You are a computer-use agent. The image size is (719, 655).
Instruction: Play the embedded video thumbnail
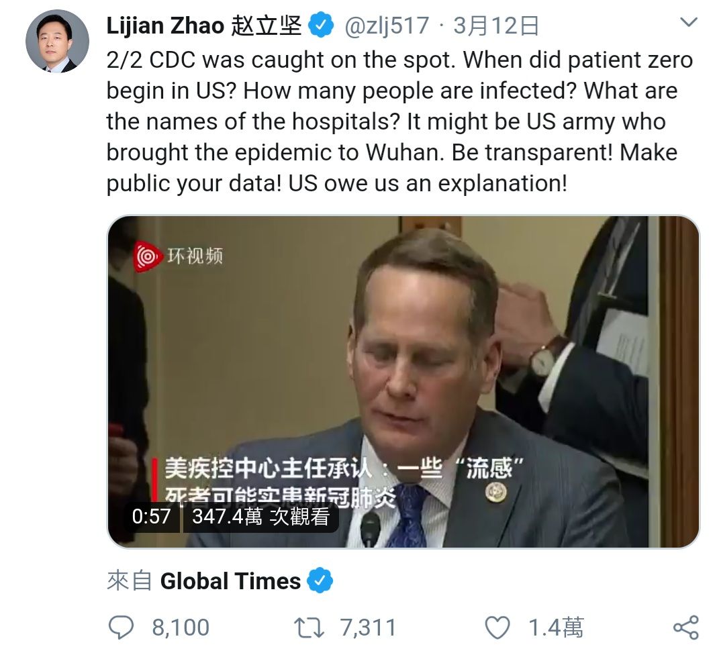point(403,381)
